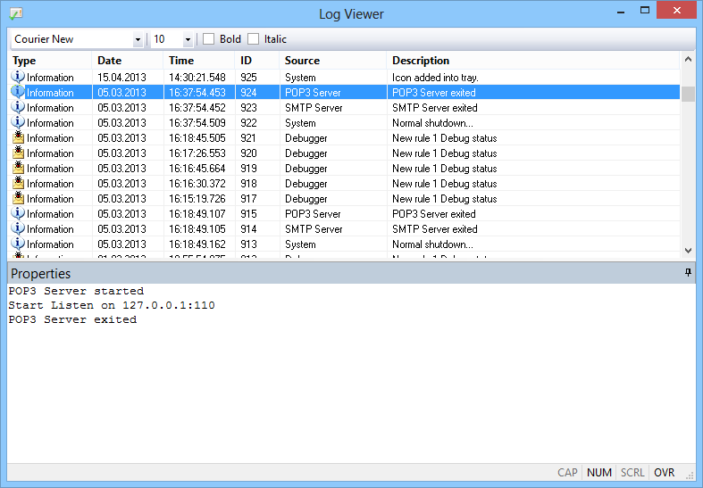Click the Properties panel title
The width and height of the screenshot is (703, 488).
(41, 274)
